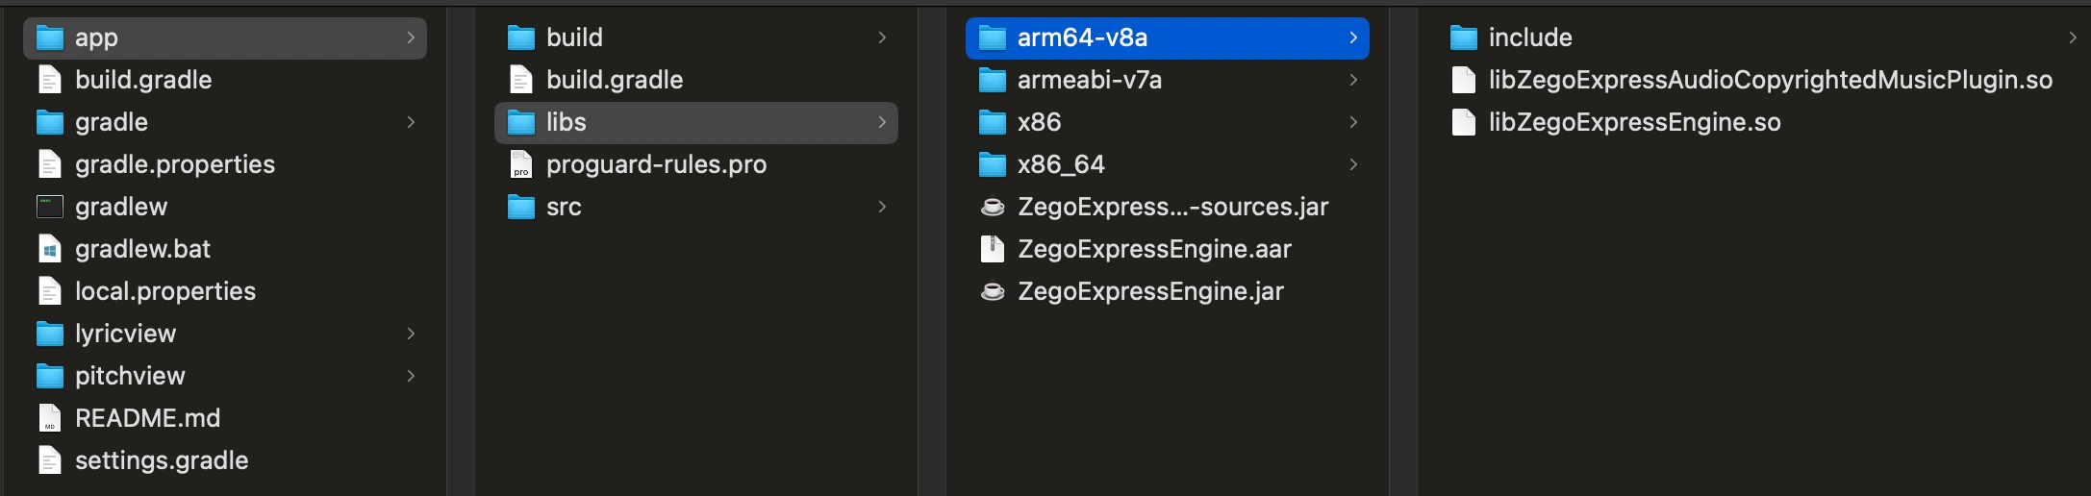Select the build folder inside app

(x=696, y=37)
